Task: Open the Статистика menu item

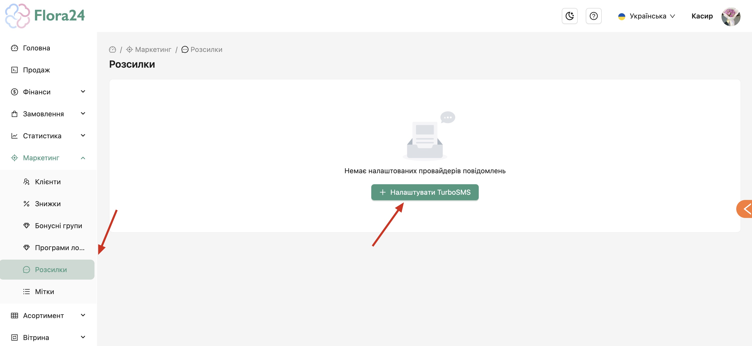Action: (48, 136)
